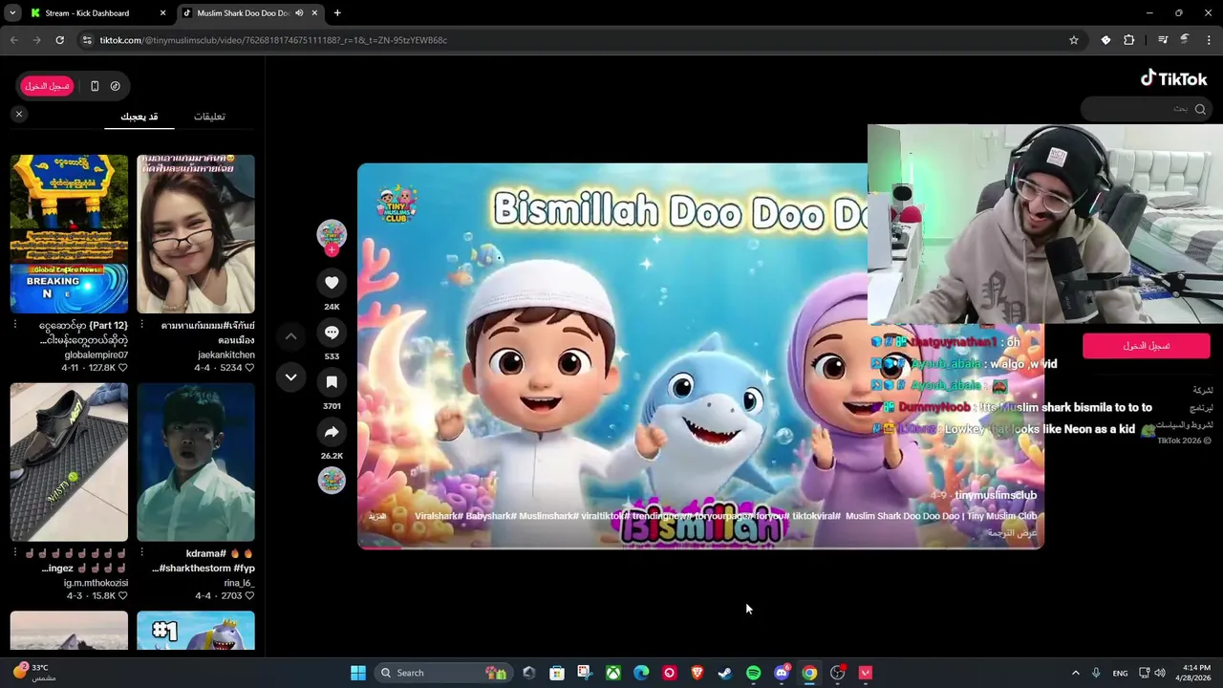Viewport: 1223px width, 688px height.
Task: Click the عرض الترجمة translation link
Action: pos(1012,533)
